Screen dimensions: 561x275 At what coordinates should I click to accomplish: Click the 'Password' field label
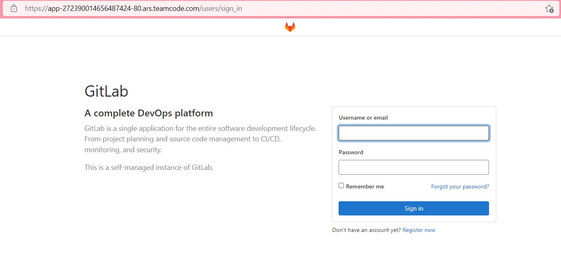pyautogui.click(x=351, y=153)
